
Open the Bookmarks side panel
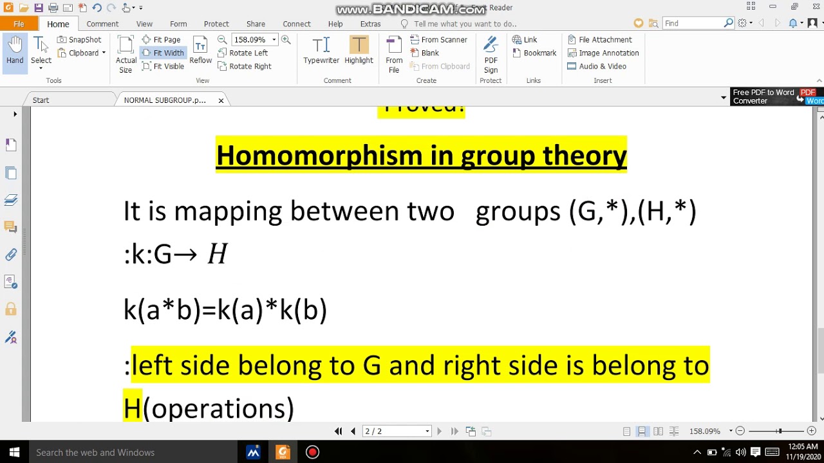(11, 145)
